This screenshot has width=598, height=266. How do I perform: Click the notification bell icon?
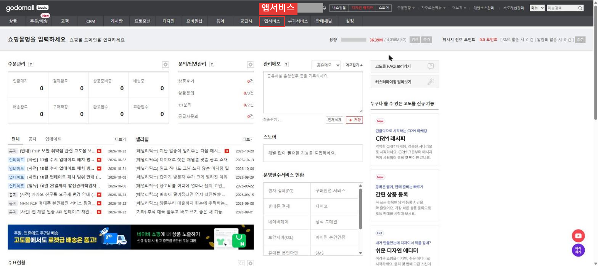click(x=324, y=8)
